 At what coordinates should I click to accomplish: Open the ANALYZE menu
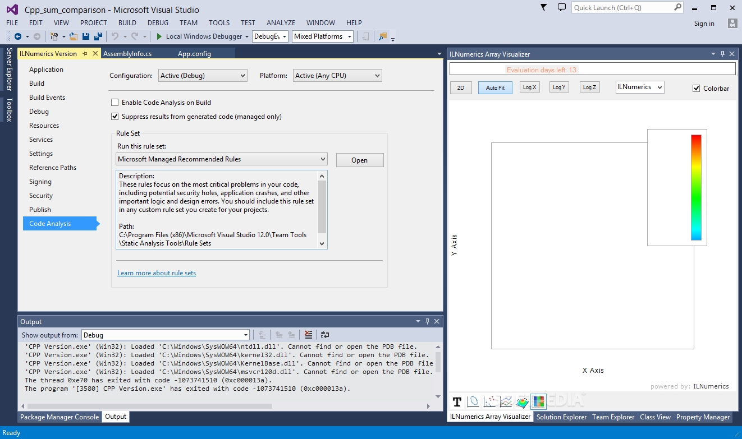coord(281,23)
